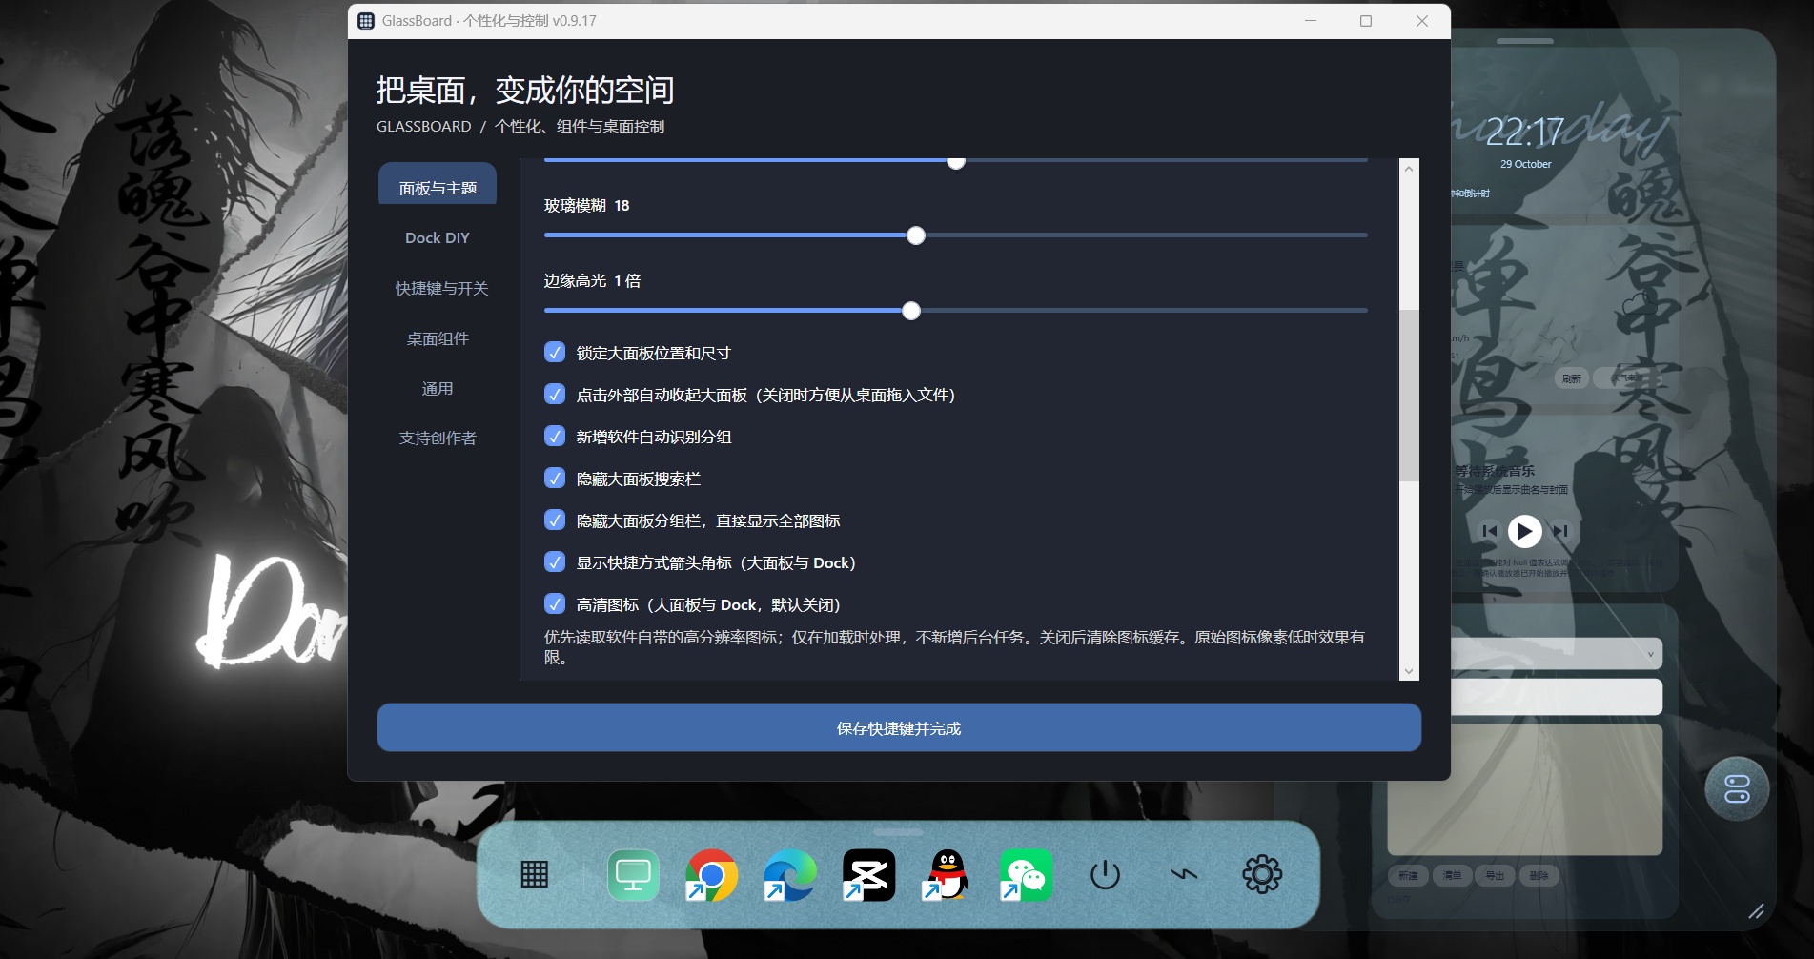Viewport: 1814px width, 959px height.
Task: Click 保存快捷键并完成 button
Action: 899,728
